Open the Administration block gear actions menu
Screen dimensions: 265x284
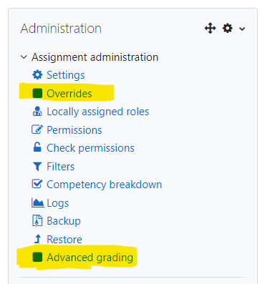point(233,29)
